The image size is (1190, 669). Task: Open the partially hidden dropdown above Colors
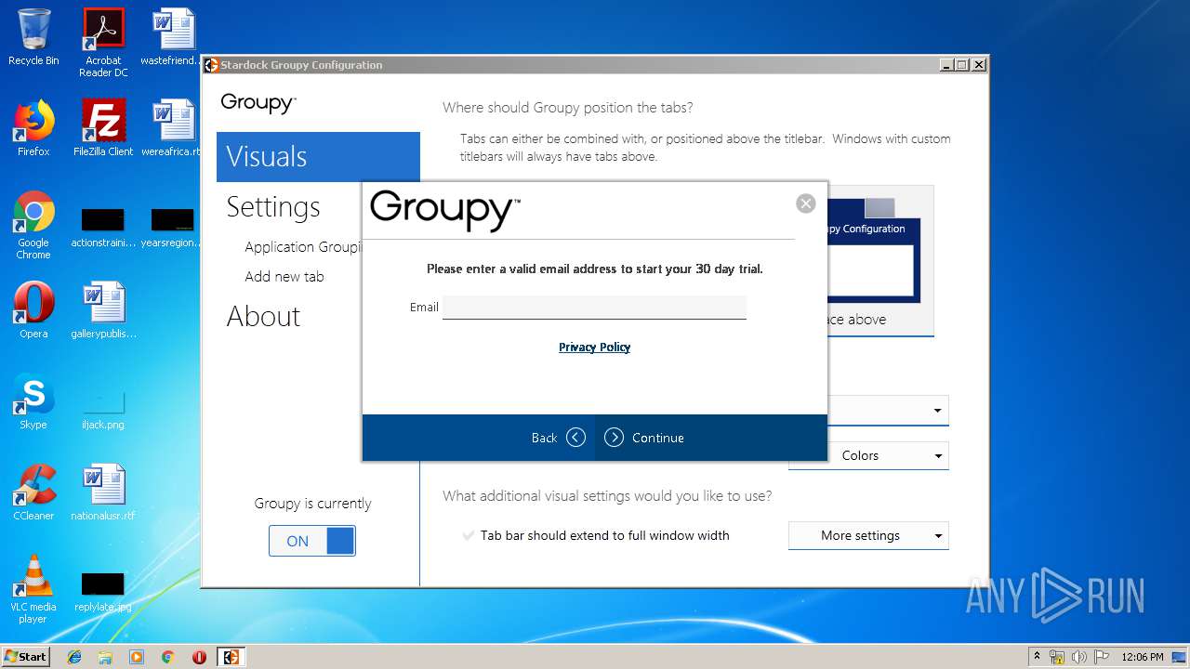887,411
